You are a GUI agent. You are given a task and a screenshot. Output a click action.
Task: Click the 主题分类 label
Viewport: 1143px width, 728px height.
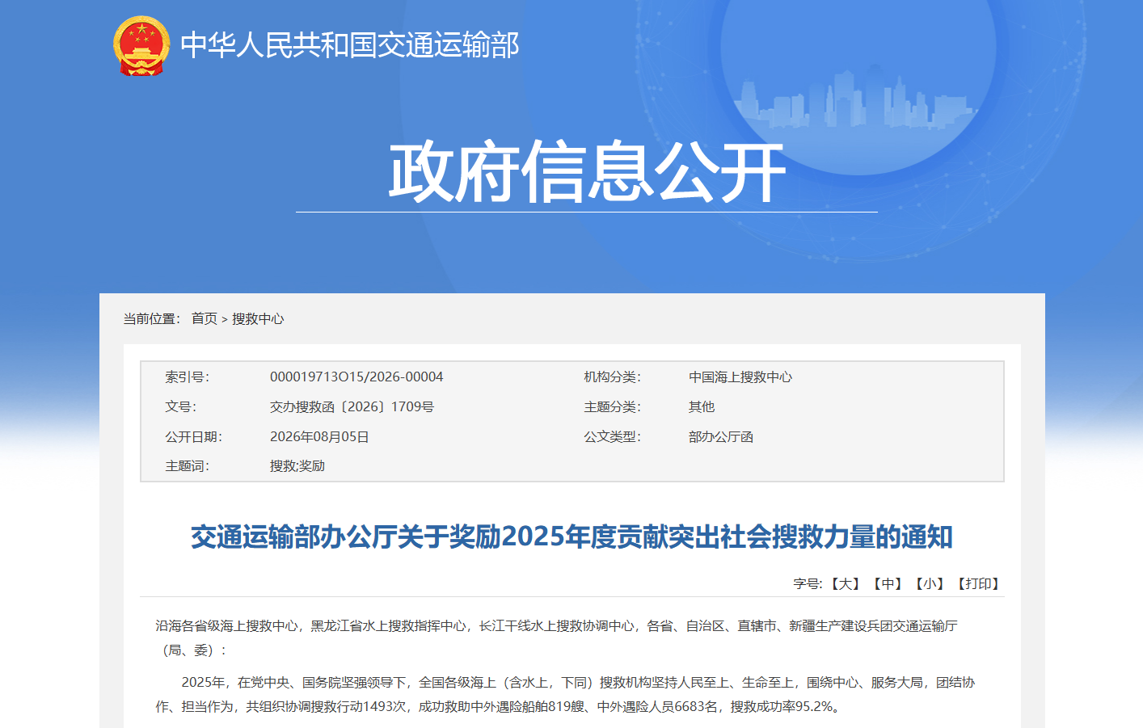613,407
